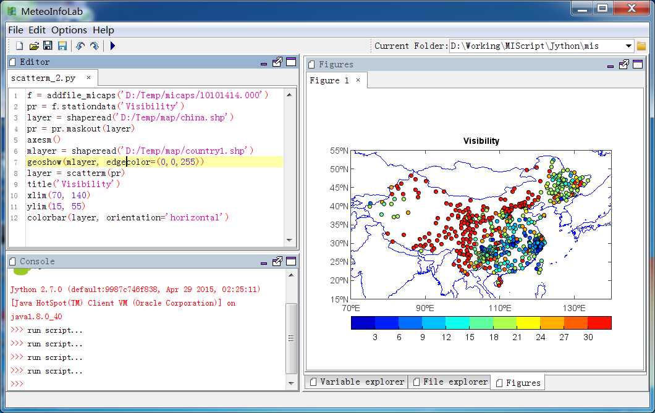Close the scatterm_2.py tab
This screenshot has width=655, height=413.
[x=88, y=77]
